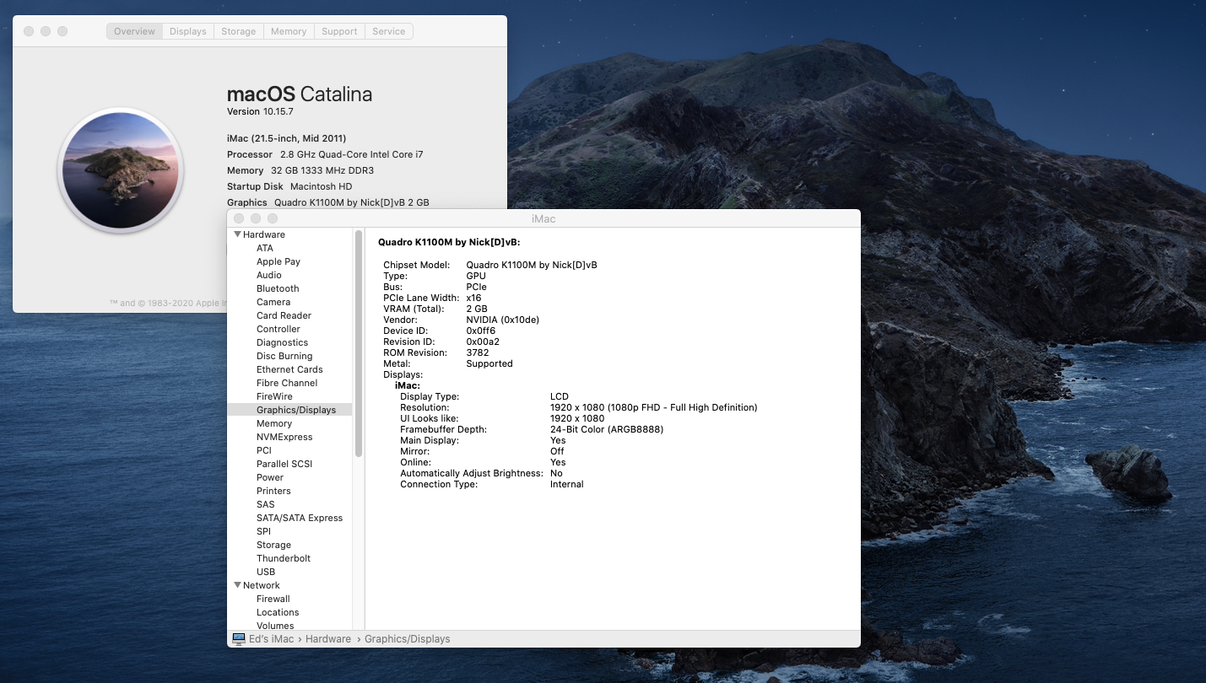
Task: Click 24-Bit Color framebuffer depth value
Action: 607,429
